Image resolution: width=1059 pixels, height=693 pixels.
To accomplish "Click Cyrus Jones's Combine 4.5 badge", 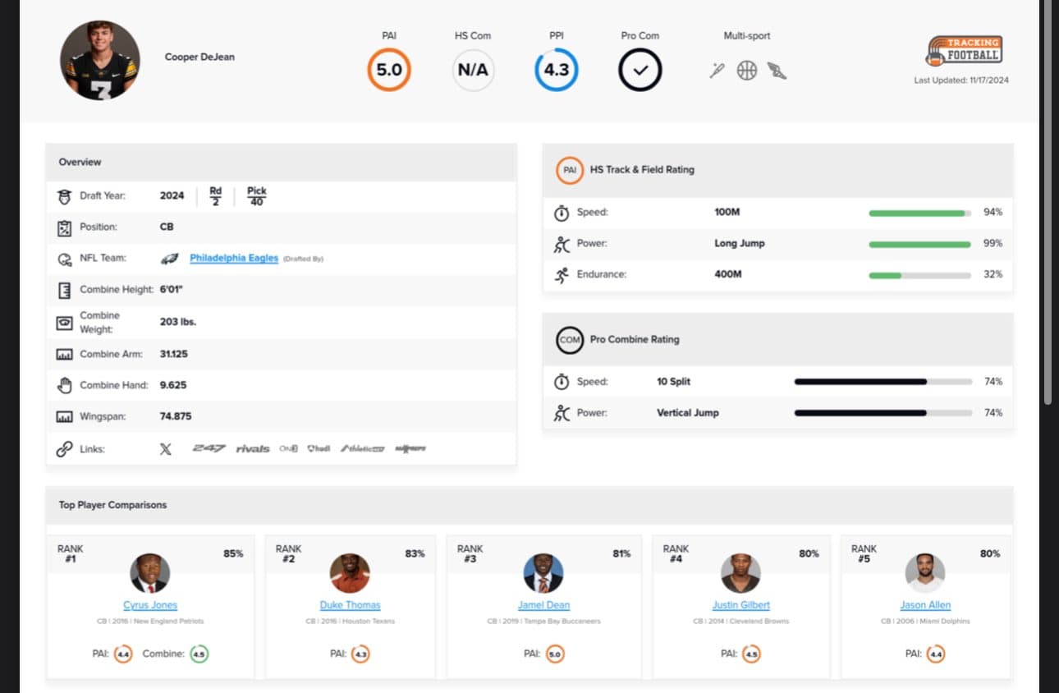I will (x=199, y=654).
